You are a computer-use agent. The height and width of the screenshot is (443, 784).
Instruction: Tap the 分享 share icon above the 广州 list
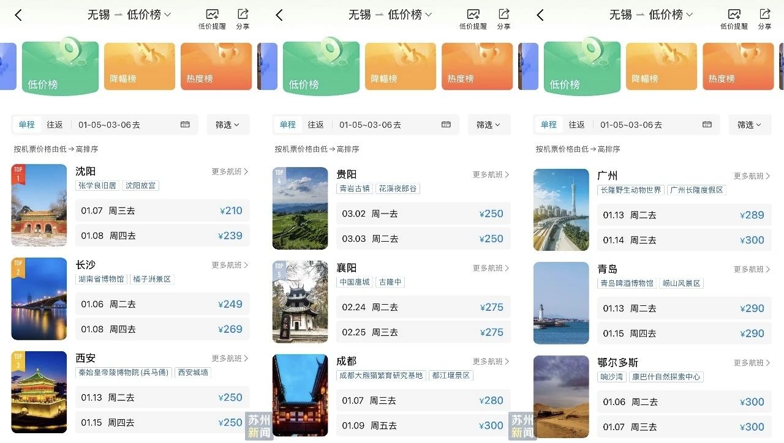pos(764,18)
